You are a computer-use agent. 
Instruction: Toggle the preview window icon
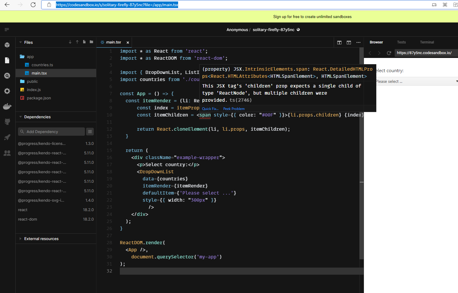tap(349, 43)
